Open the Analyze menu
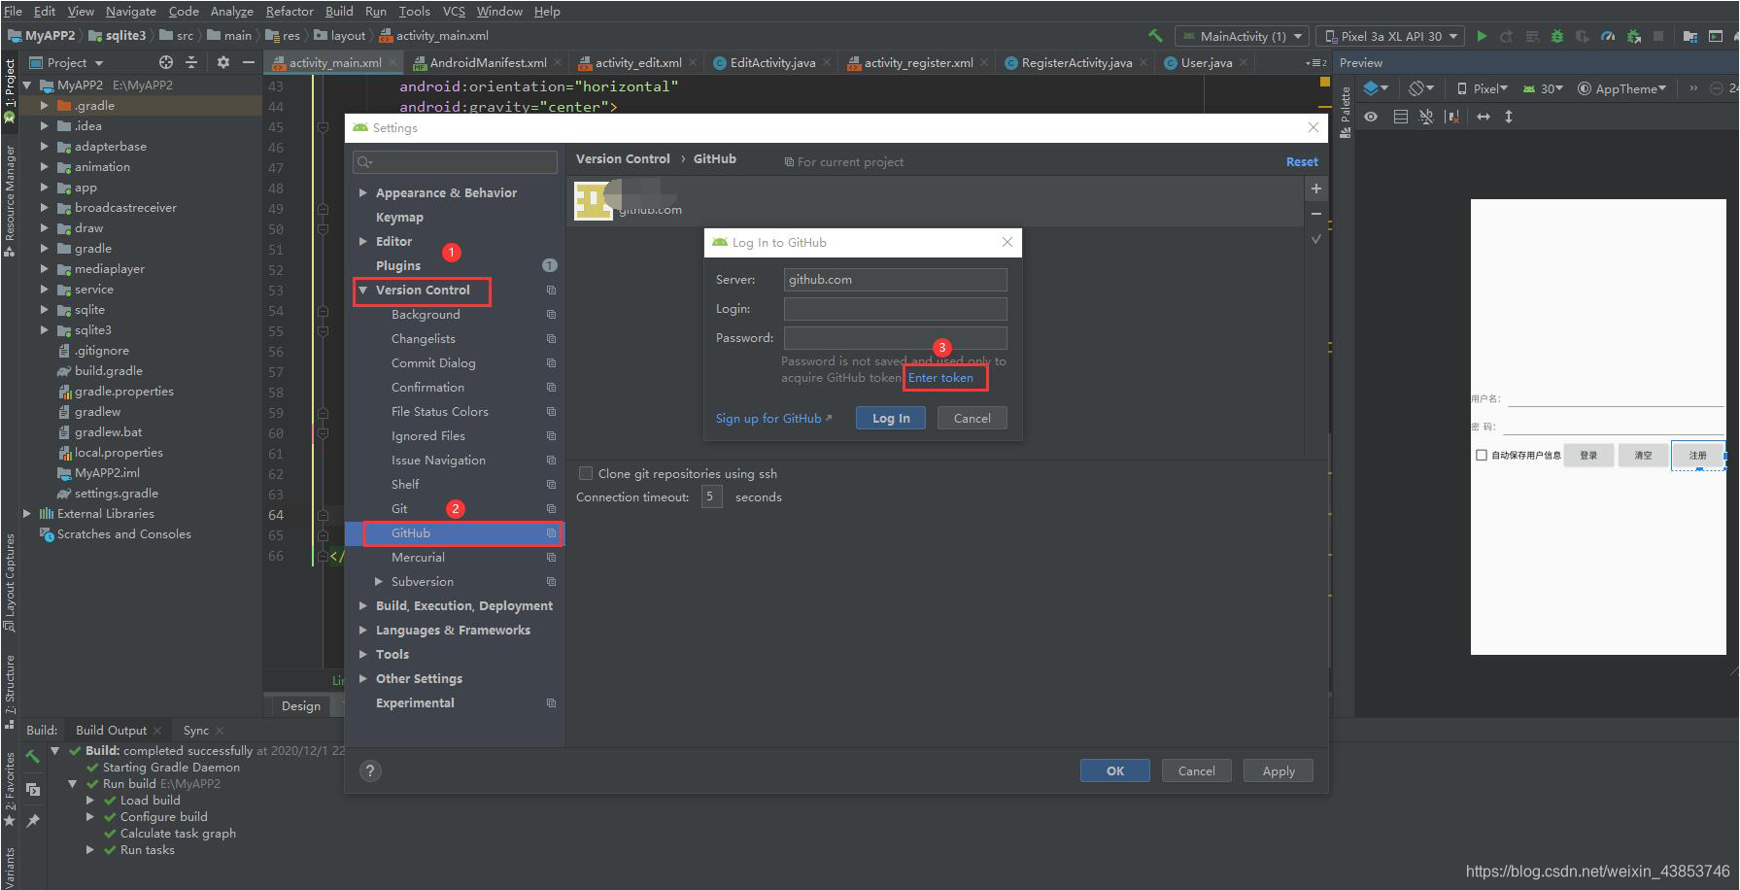This screenshot has height=890, width=1740. pos(232,11)
